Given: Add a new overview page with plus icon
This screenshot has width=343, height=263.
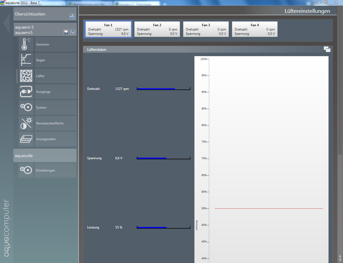Looking at the screenshot, I should coord(72,17).
